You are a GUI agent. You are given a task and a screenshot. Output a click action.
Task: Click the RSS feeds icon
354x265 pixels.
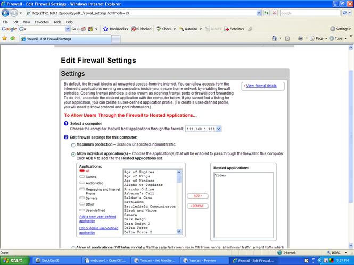click(x=287, y=39)
